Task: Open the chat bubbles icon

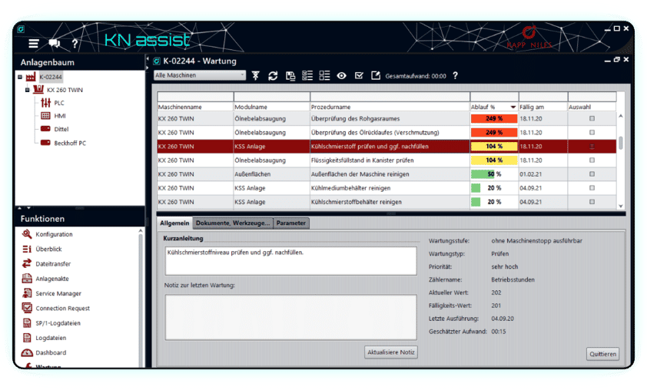Action: (x=55, y=43)
